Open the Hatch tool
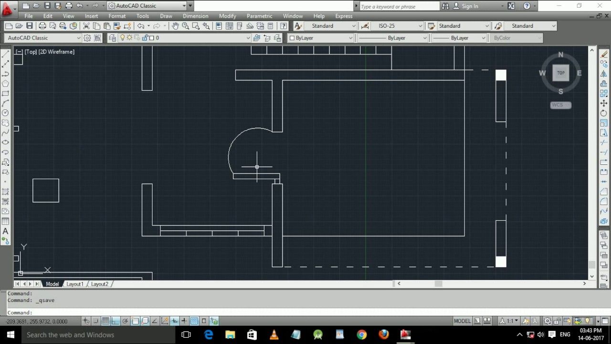The image size is (611, 344). tap(6, 192)
